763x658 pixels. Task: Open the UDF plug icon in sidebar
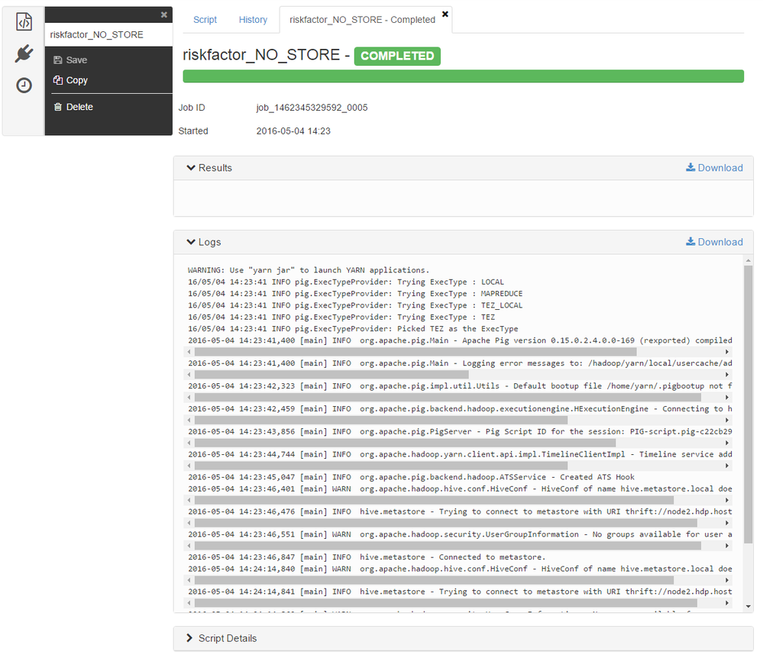(x=24, y=53)
